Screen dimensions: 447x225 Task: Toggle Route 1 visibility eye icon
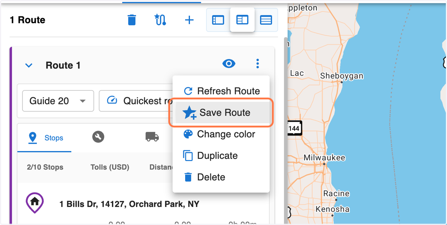pos(229,64)
